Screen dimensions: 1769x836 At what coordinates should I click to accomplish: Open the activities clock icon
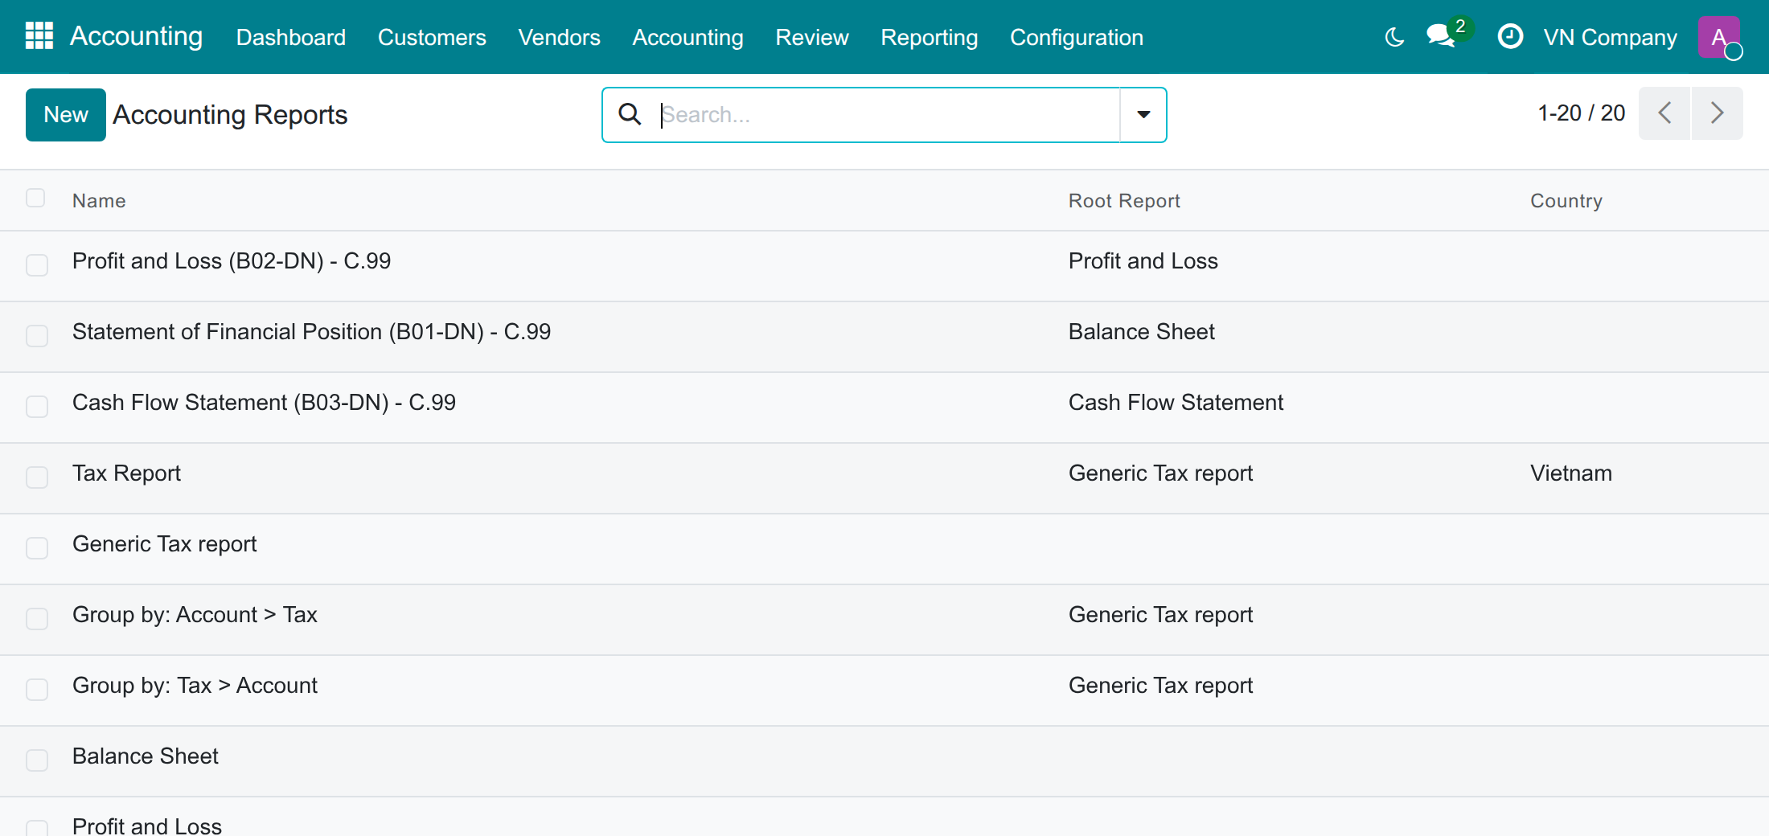pos(1510,37)
